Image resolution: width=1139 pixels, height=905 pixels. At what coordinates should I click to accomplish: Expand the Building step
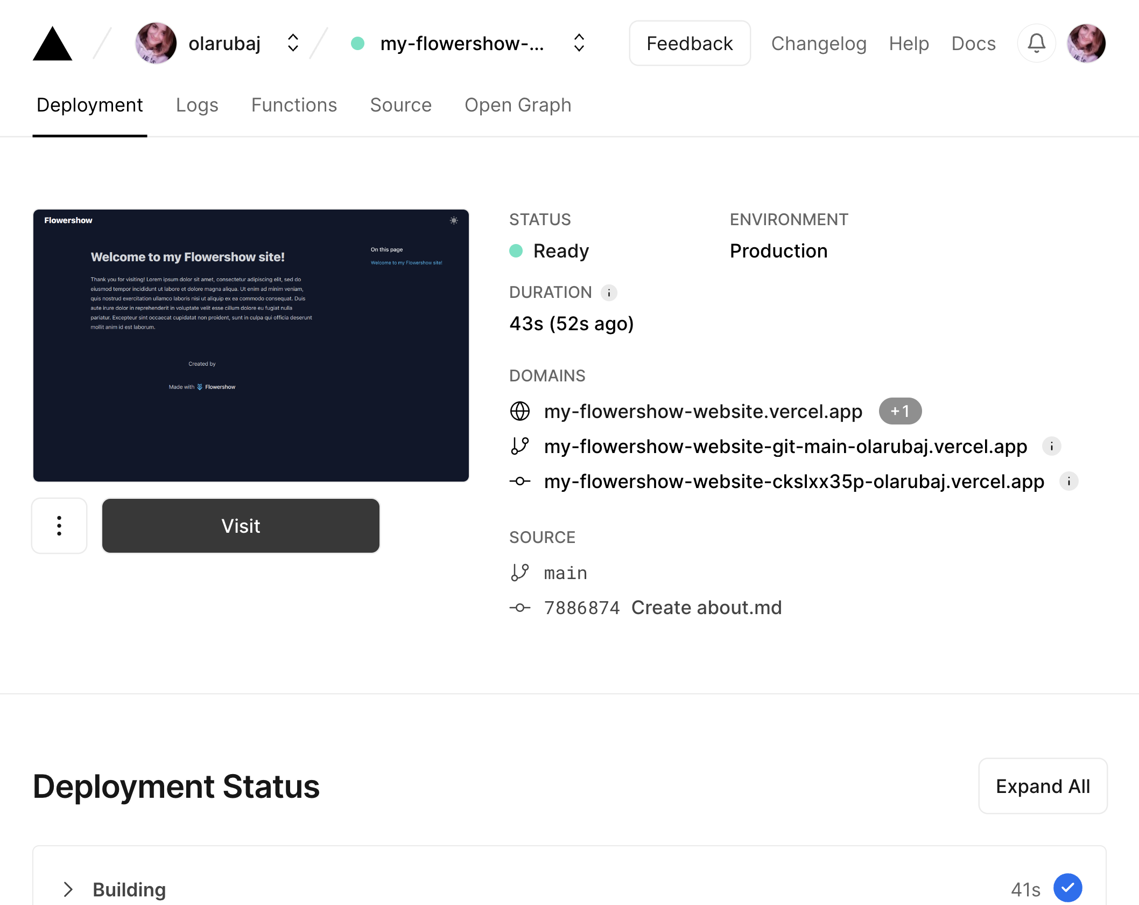tap(68, 889)
